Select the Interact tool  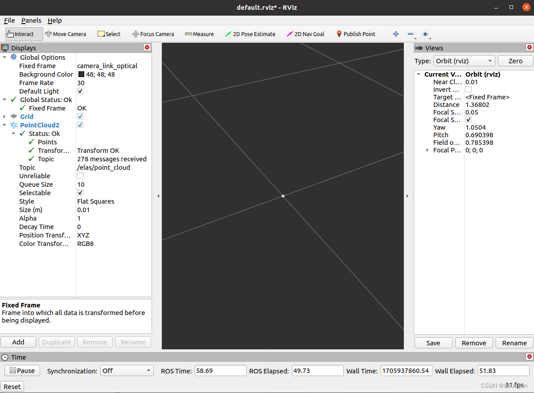[x=24, y=34]
